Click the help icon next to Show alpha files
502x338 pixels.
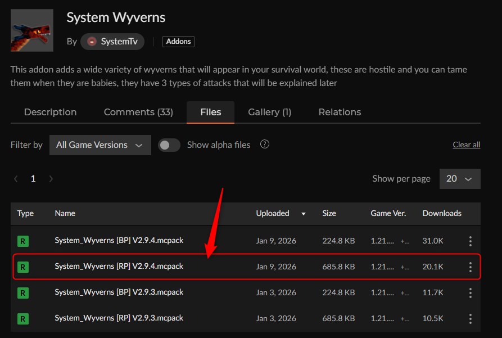[264, 145]
